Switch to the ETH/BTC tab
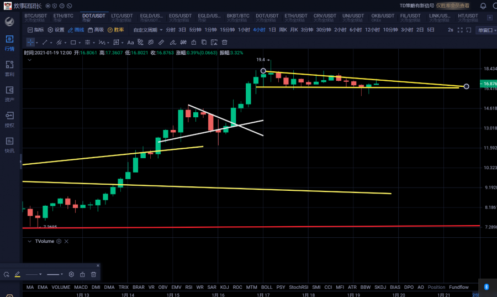 click(x=63, y=18)
